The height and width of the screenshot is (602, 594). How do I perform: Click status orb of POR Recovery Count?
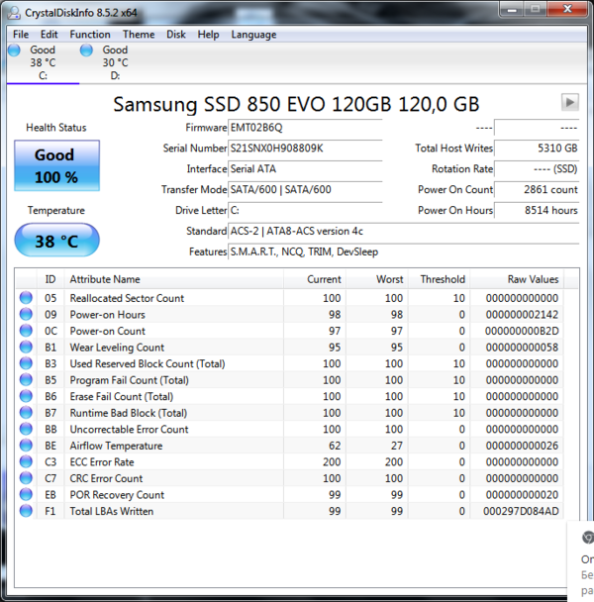point(26,494)
